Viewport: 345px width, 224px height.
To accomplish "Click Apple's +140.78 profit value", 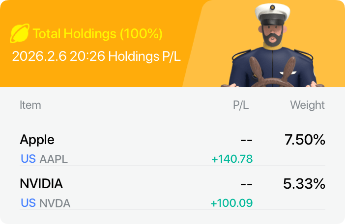I will 232,159.
